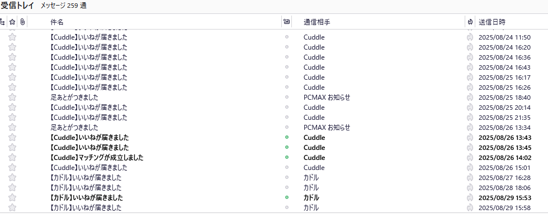This screenshot has height=214, width=548.
Task: Toggle read status of 2025/08/26 13:43 Cuddle message
Action: point(287,137)
